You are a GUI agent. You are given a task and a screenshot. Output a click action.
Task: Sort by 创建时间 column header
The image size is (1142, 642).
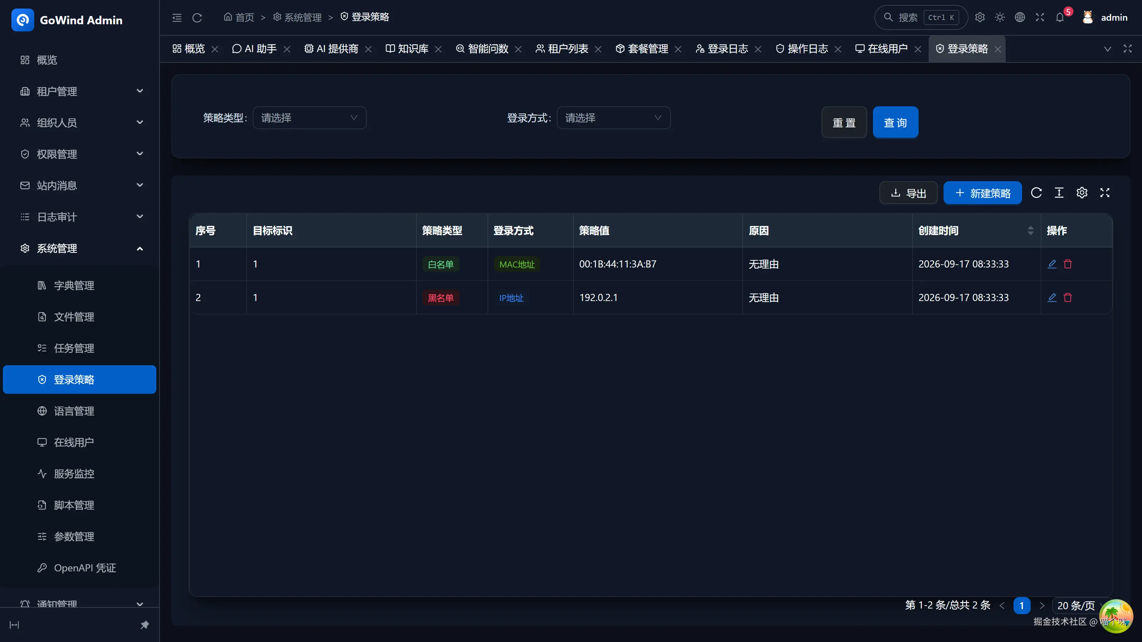pos(976,230)
